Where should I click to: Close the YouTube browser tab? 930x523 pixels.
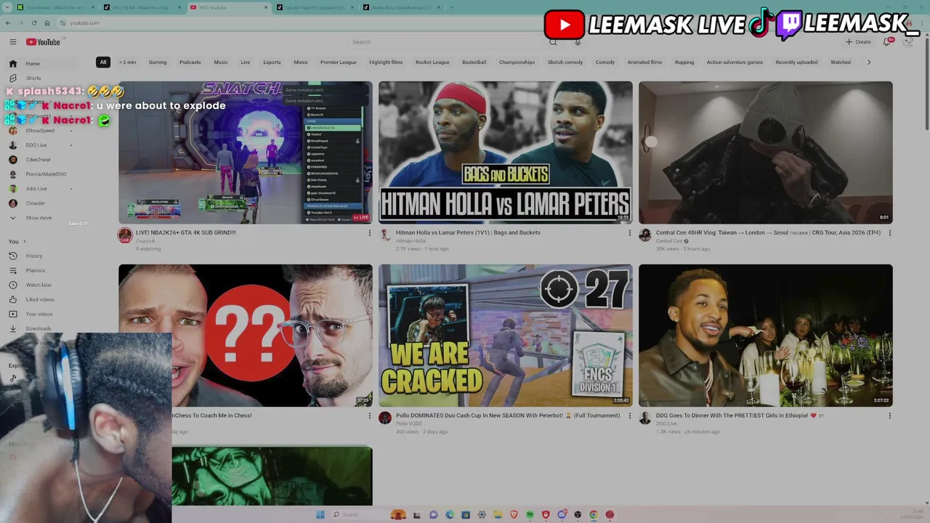click(265, 7)
